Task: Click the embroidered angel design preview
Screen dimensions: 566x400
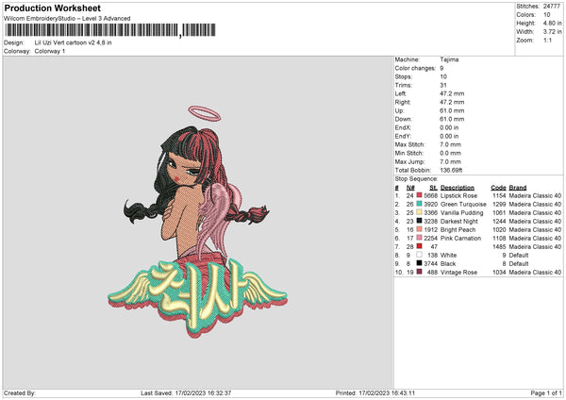Action: tap(197, 222)
